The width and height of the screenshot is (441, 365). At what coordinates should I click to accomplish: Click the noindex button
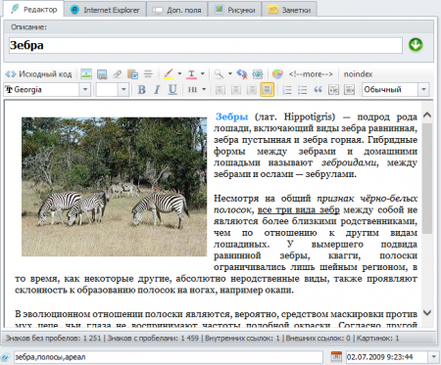[358, 74]
